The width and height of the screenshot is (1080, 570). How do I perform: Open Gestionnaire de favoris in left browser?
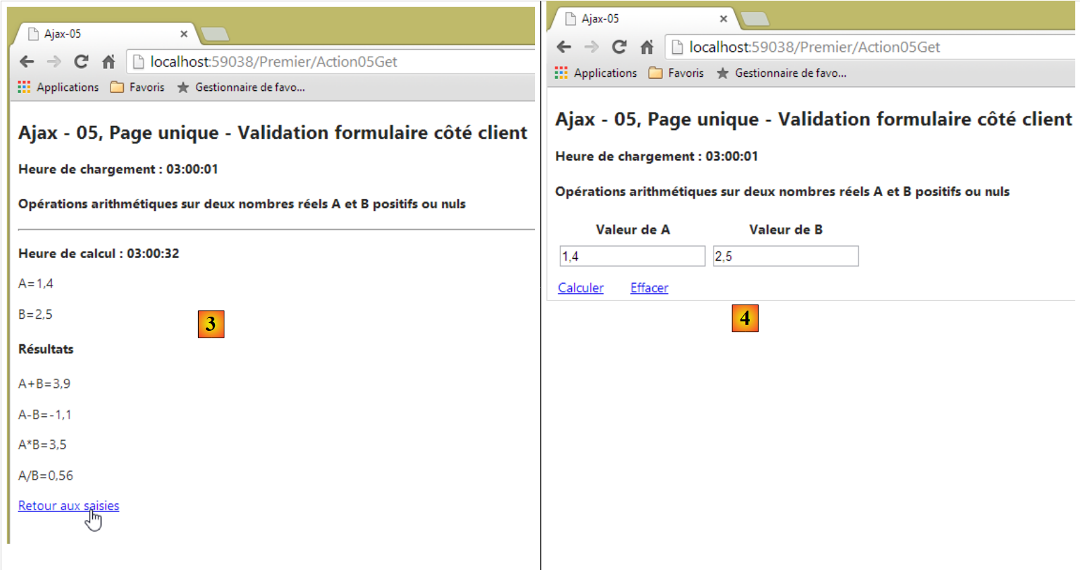tap(241, 88)
